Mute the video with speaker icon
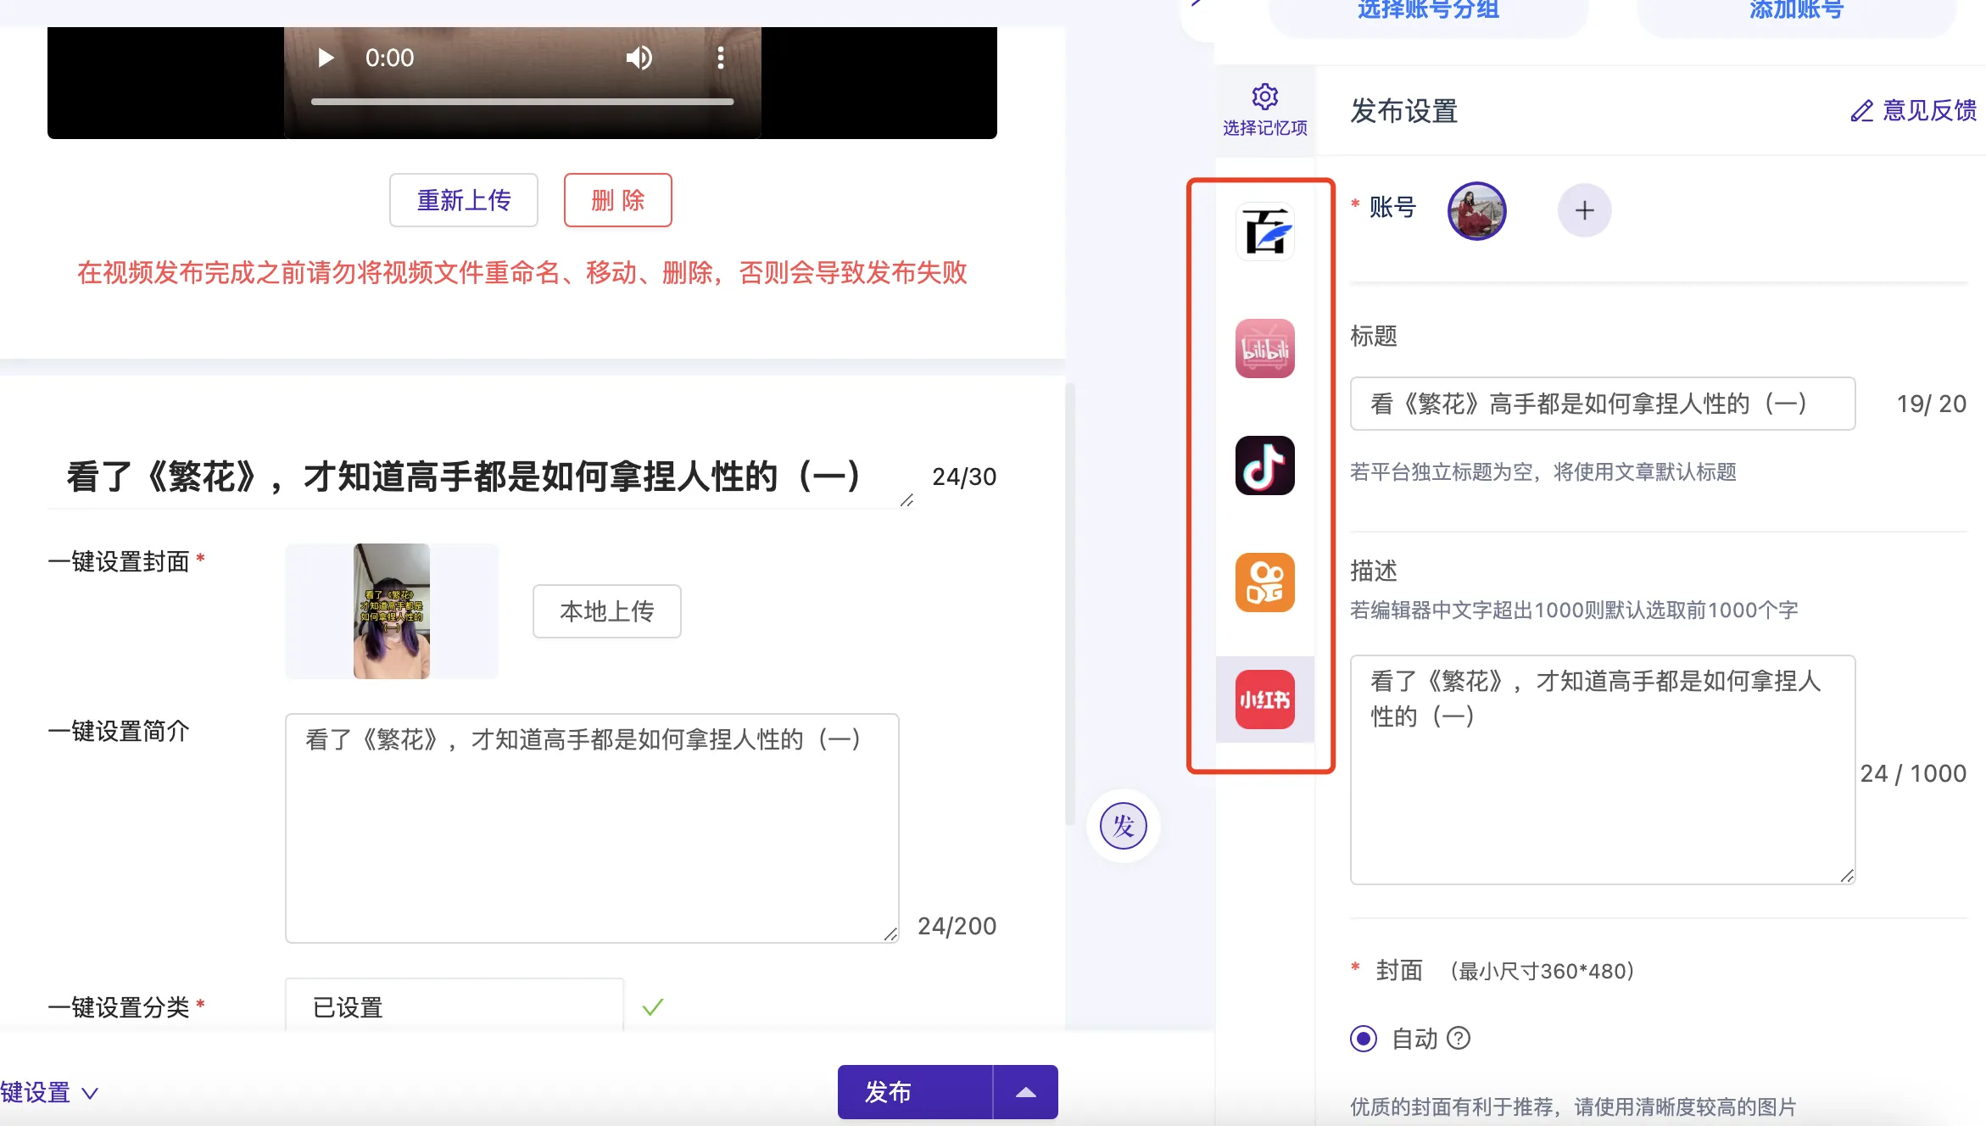 (639, 58)
